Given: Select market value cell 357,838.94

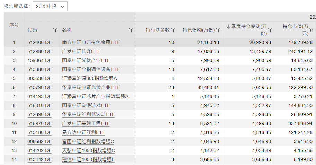Looking at the screenshot, I should pos(300,123).
